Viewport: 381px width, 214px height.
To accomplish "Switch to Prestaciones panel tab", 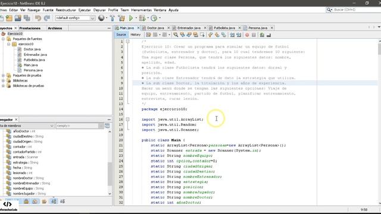I will 30,28.
